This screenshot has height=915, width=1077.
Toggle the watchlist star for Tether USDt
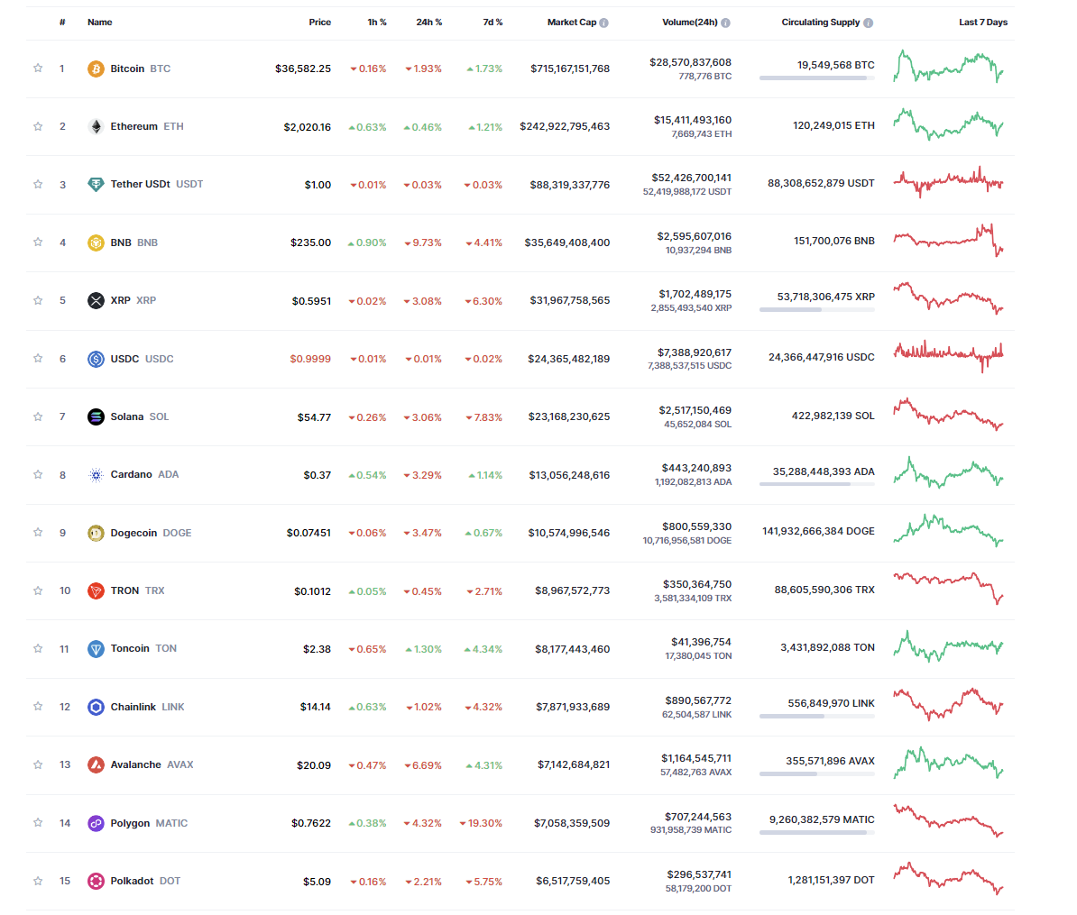tap(38, 184)
